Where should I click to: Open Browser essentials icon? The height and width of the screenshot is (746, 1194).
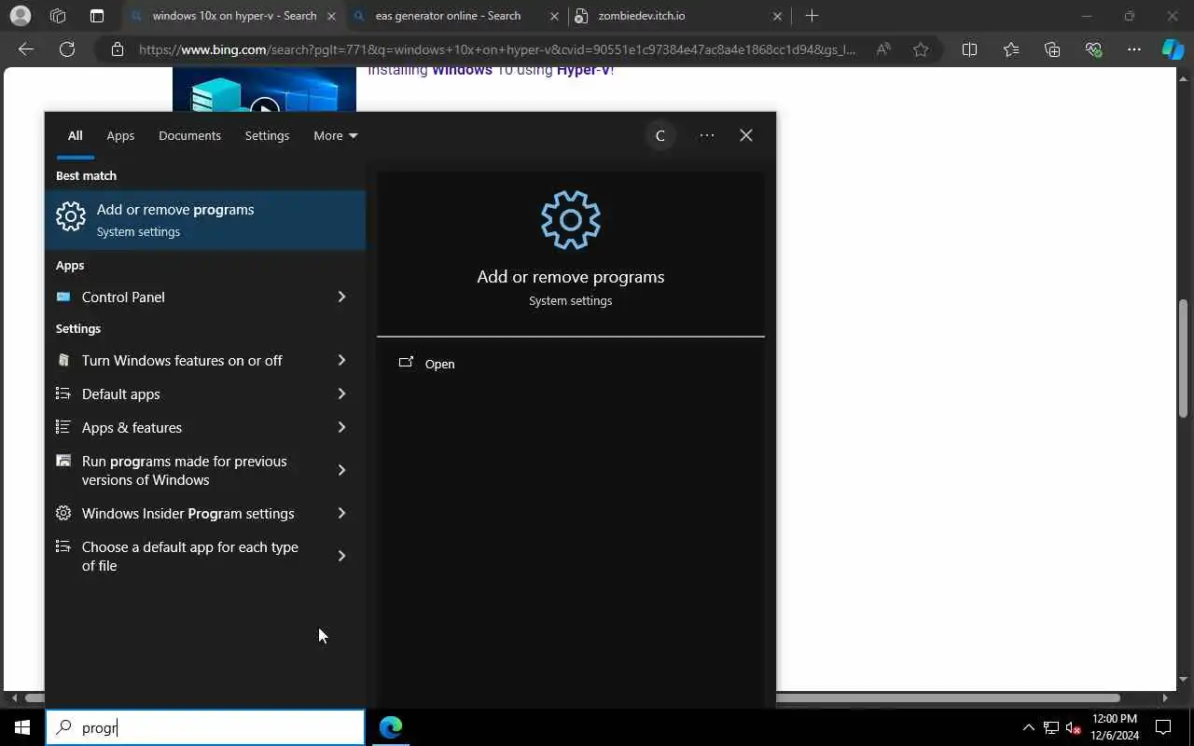(x=1093, y=49)
